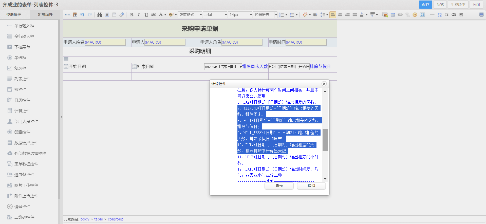Cancel the dialog with 取消
This screenshot has height=224, width=486.
click(x=311, y=186)
